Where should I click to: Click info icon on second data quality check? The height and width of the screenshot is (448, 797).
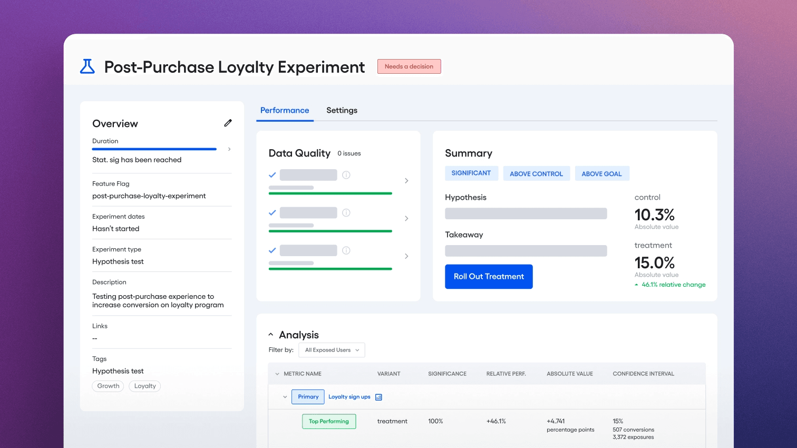tap(346, 213)
